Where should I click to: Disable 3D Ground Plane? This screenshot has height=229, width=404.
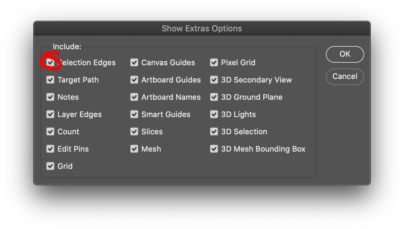(x=214, y=97)
